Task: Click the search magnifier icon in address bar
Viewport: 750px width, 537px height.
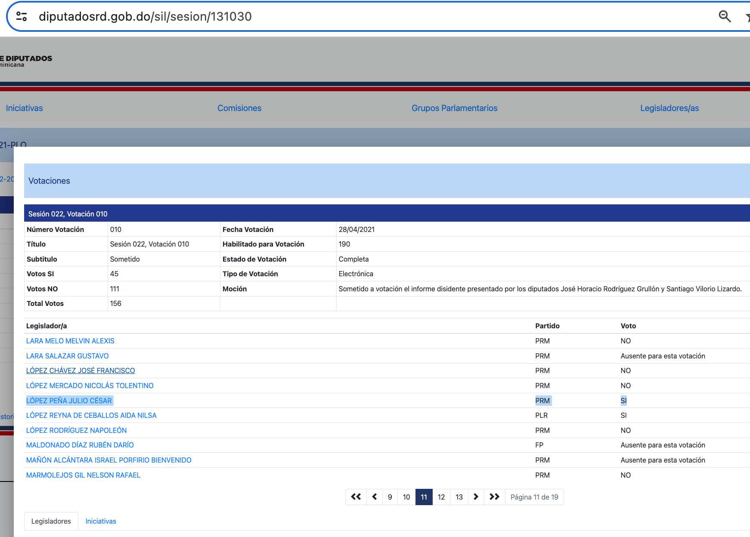Action: coord(725,17)
